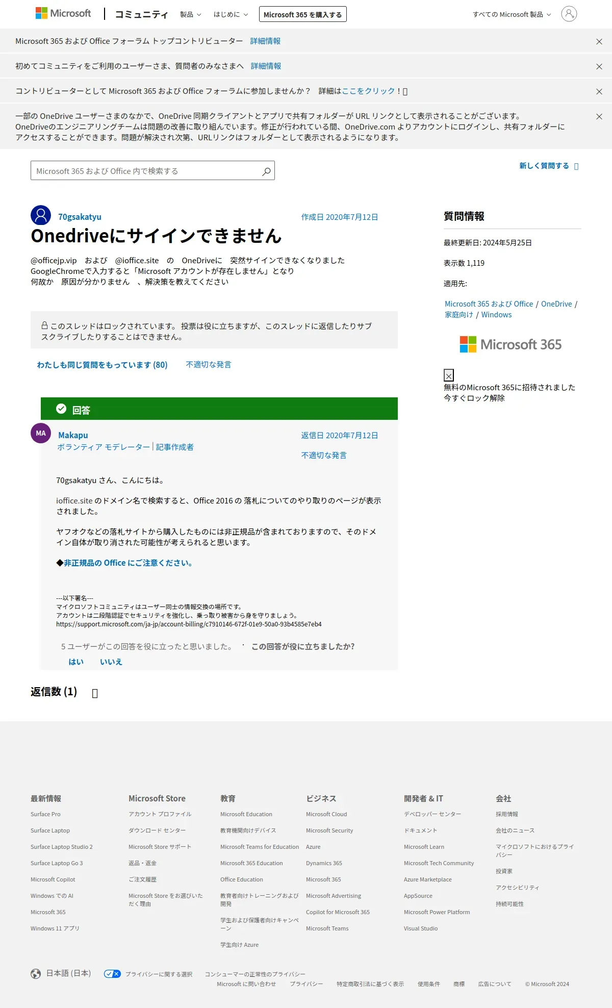Open すべての Microsoft 製品 dropdown
The width and height of the screenshot is (612, 1008).
coord(512,14)
